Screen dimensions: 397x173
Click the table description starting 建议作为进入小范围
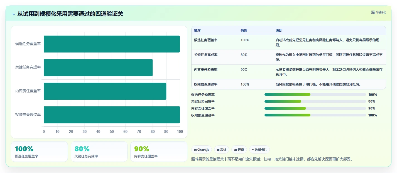329,57
